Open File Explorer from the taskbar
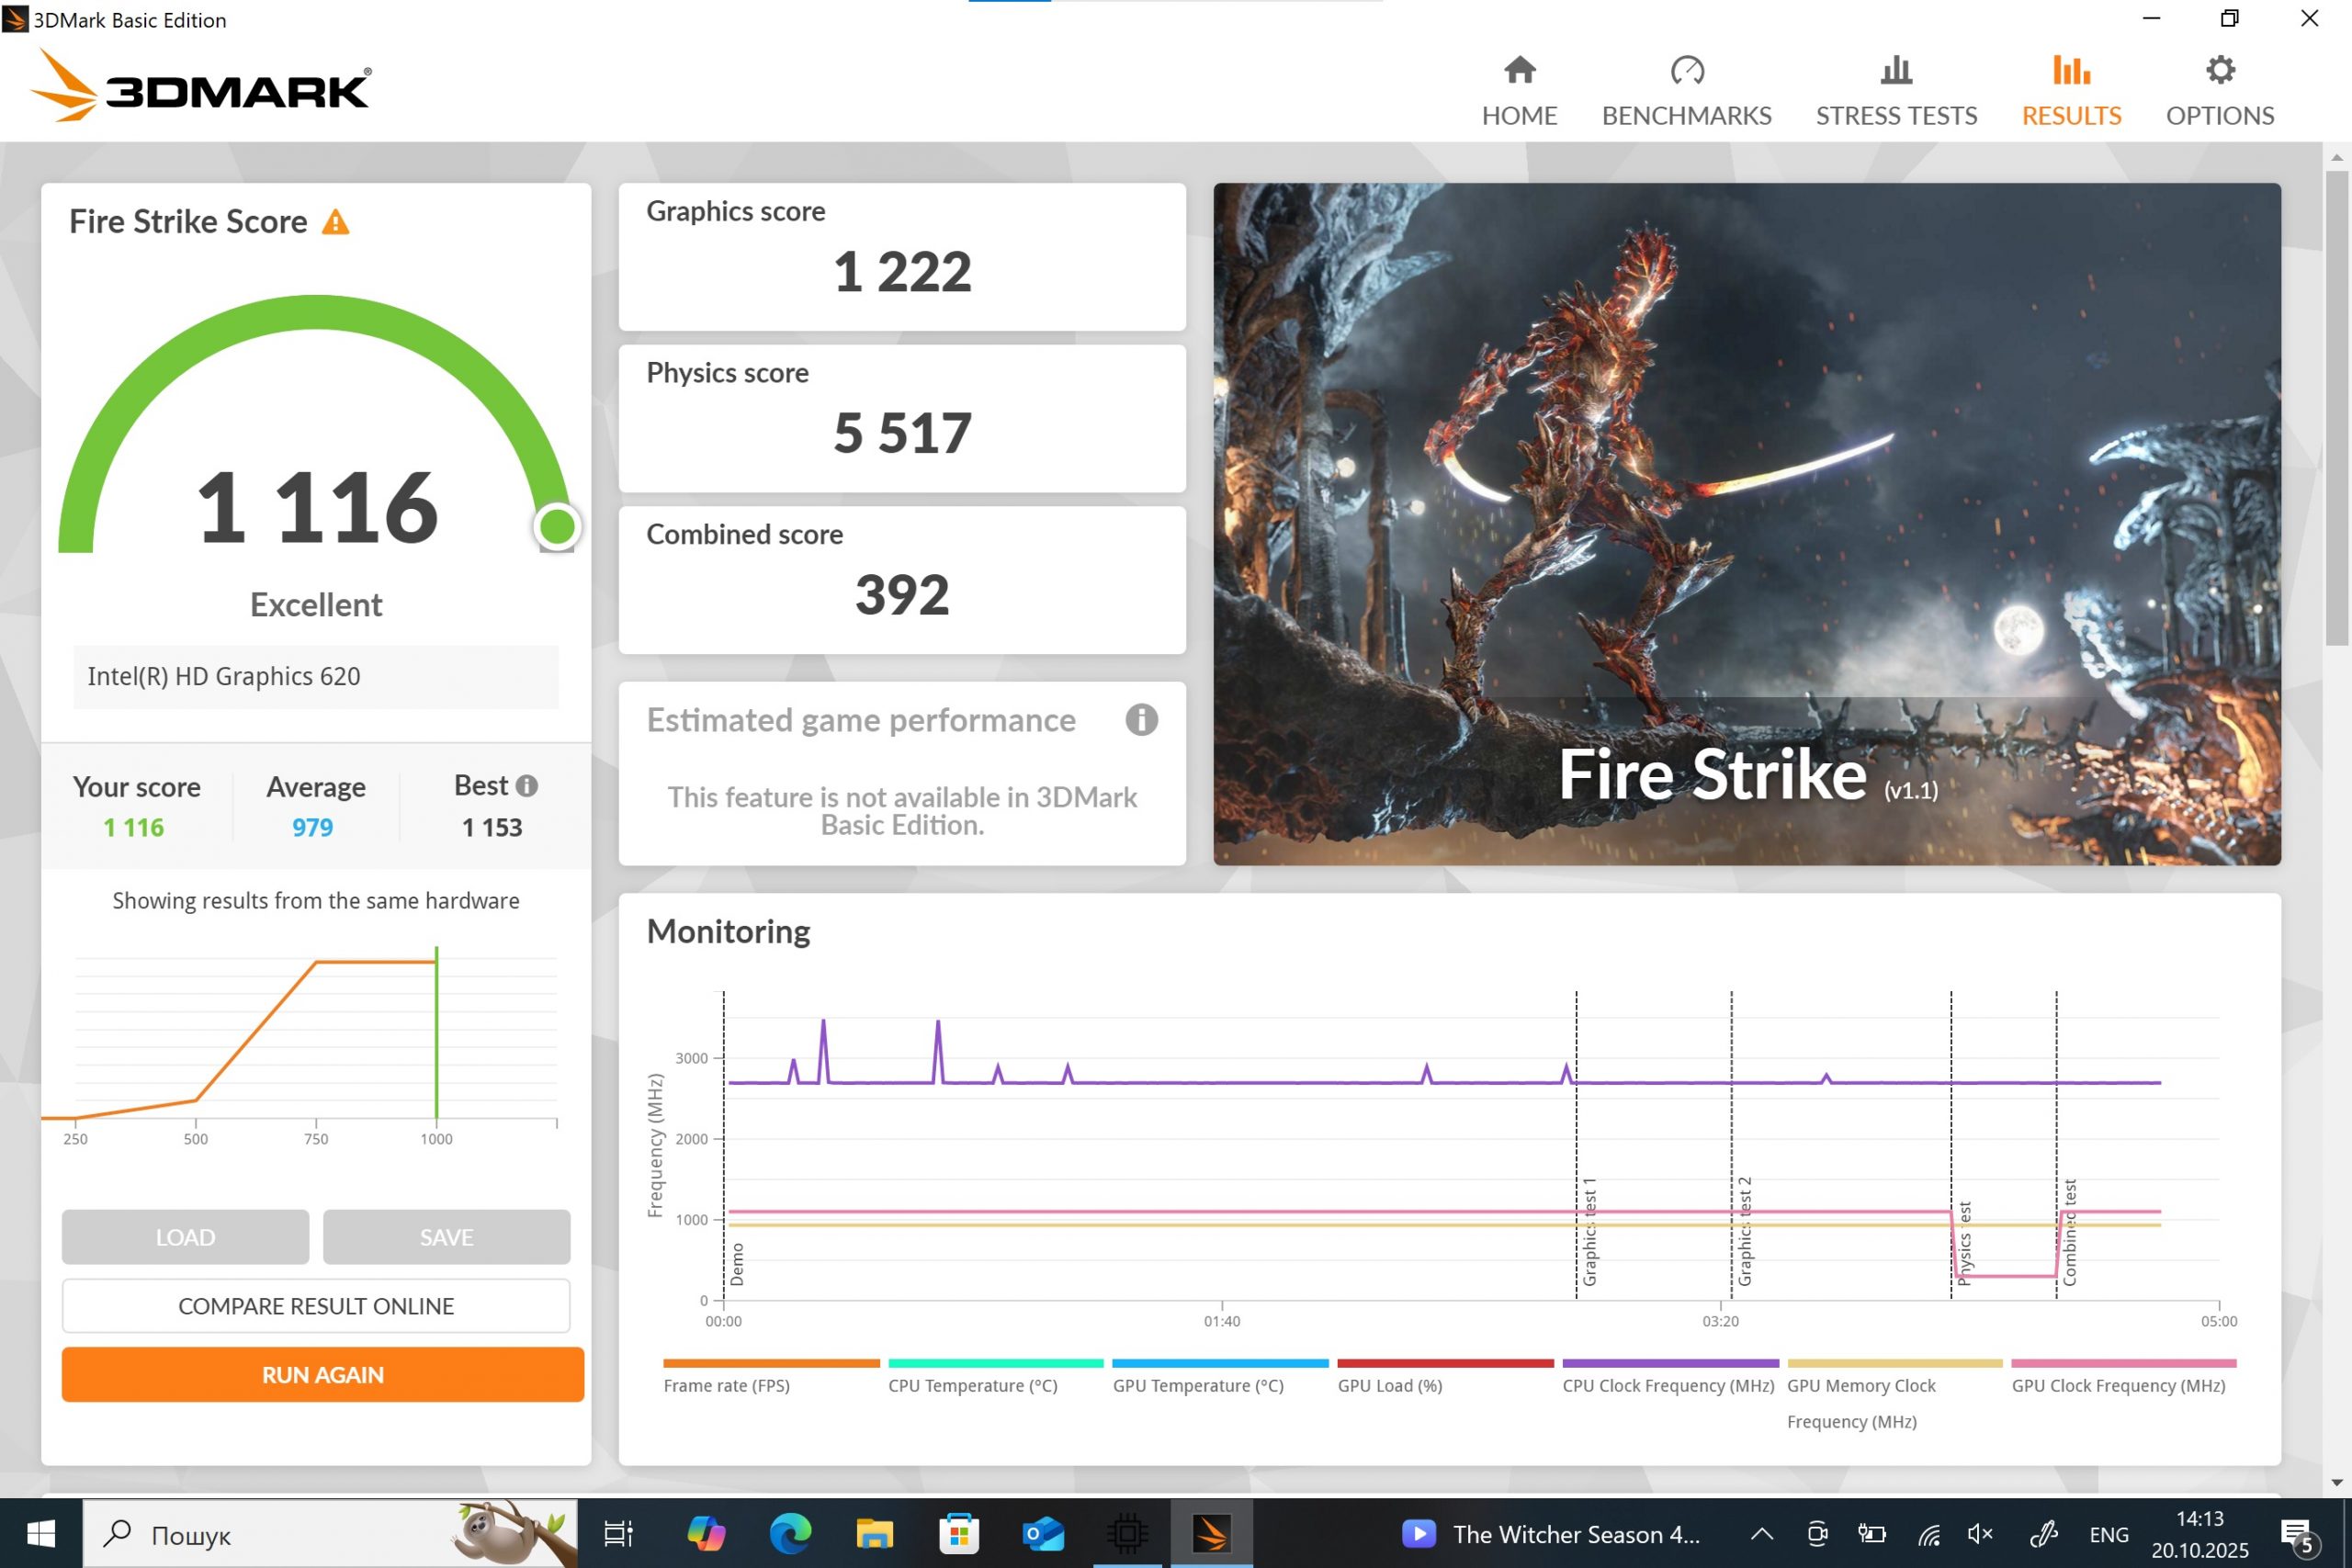This screenshot has height=1568, width=2352. click(874, 1533)
